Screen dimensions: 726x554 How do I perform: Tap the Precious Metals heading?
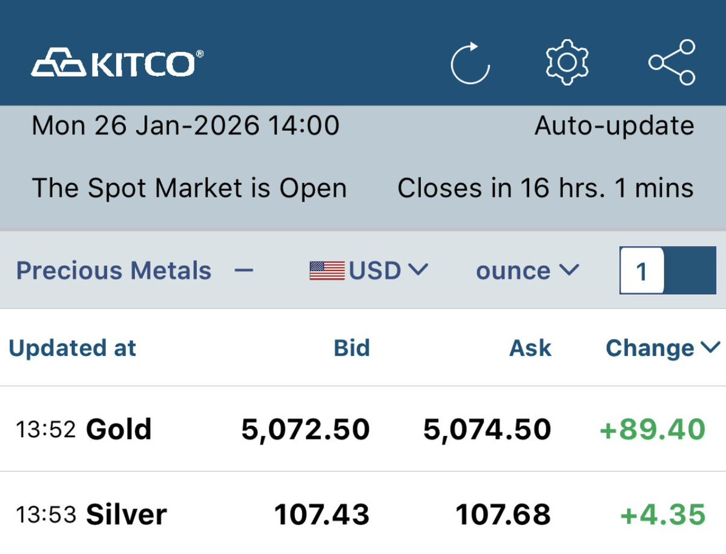pyautogui.click(x=114, y=271)
